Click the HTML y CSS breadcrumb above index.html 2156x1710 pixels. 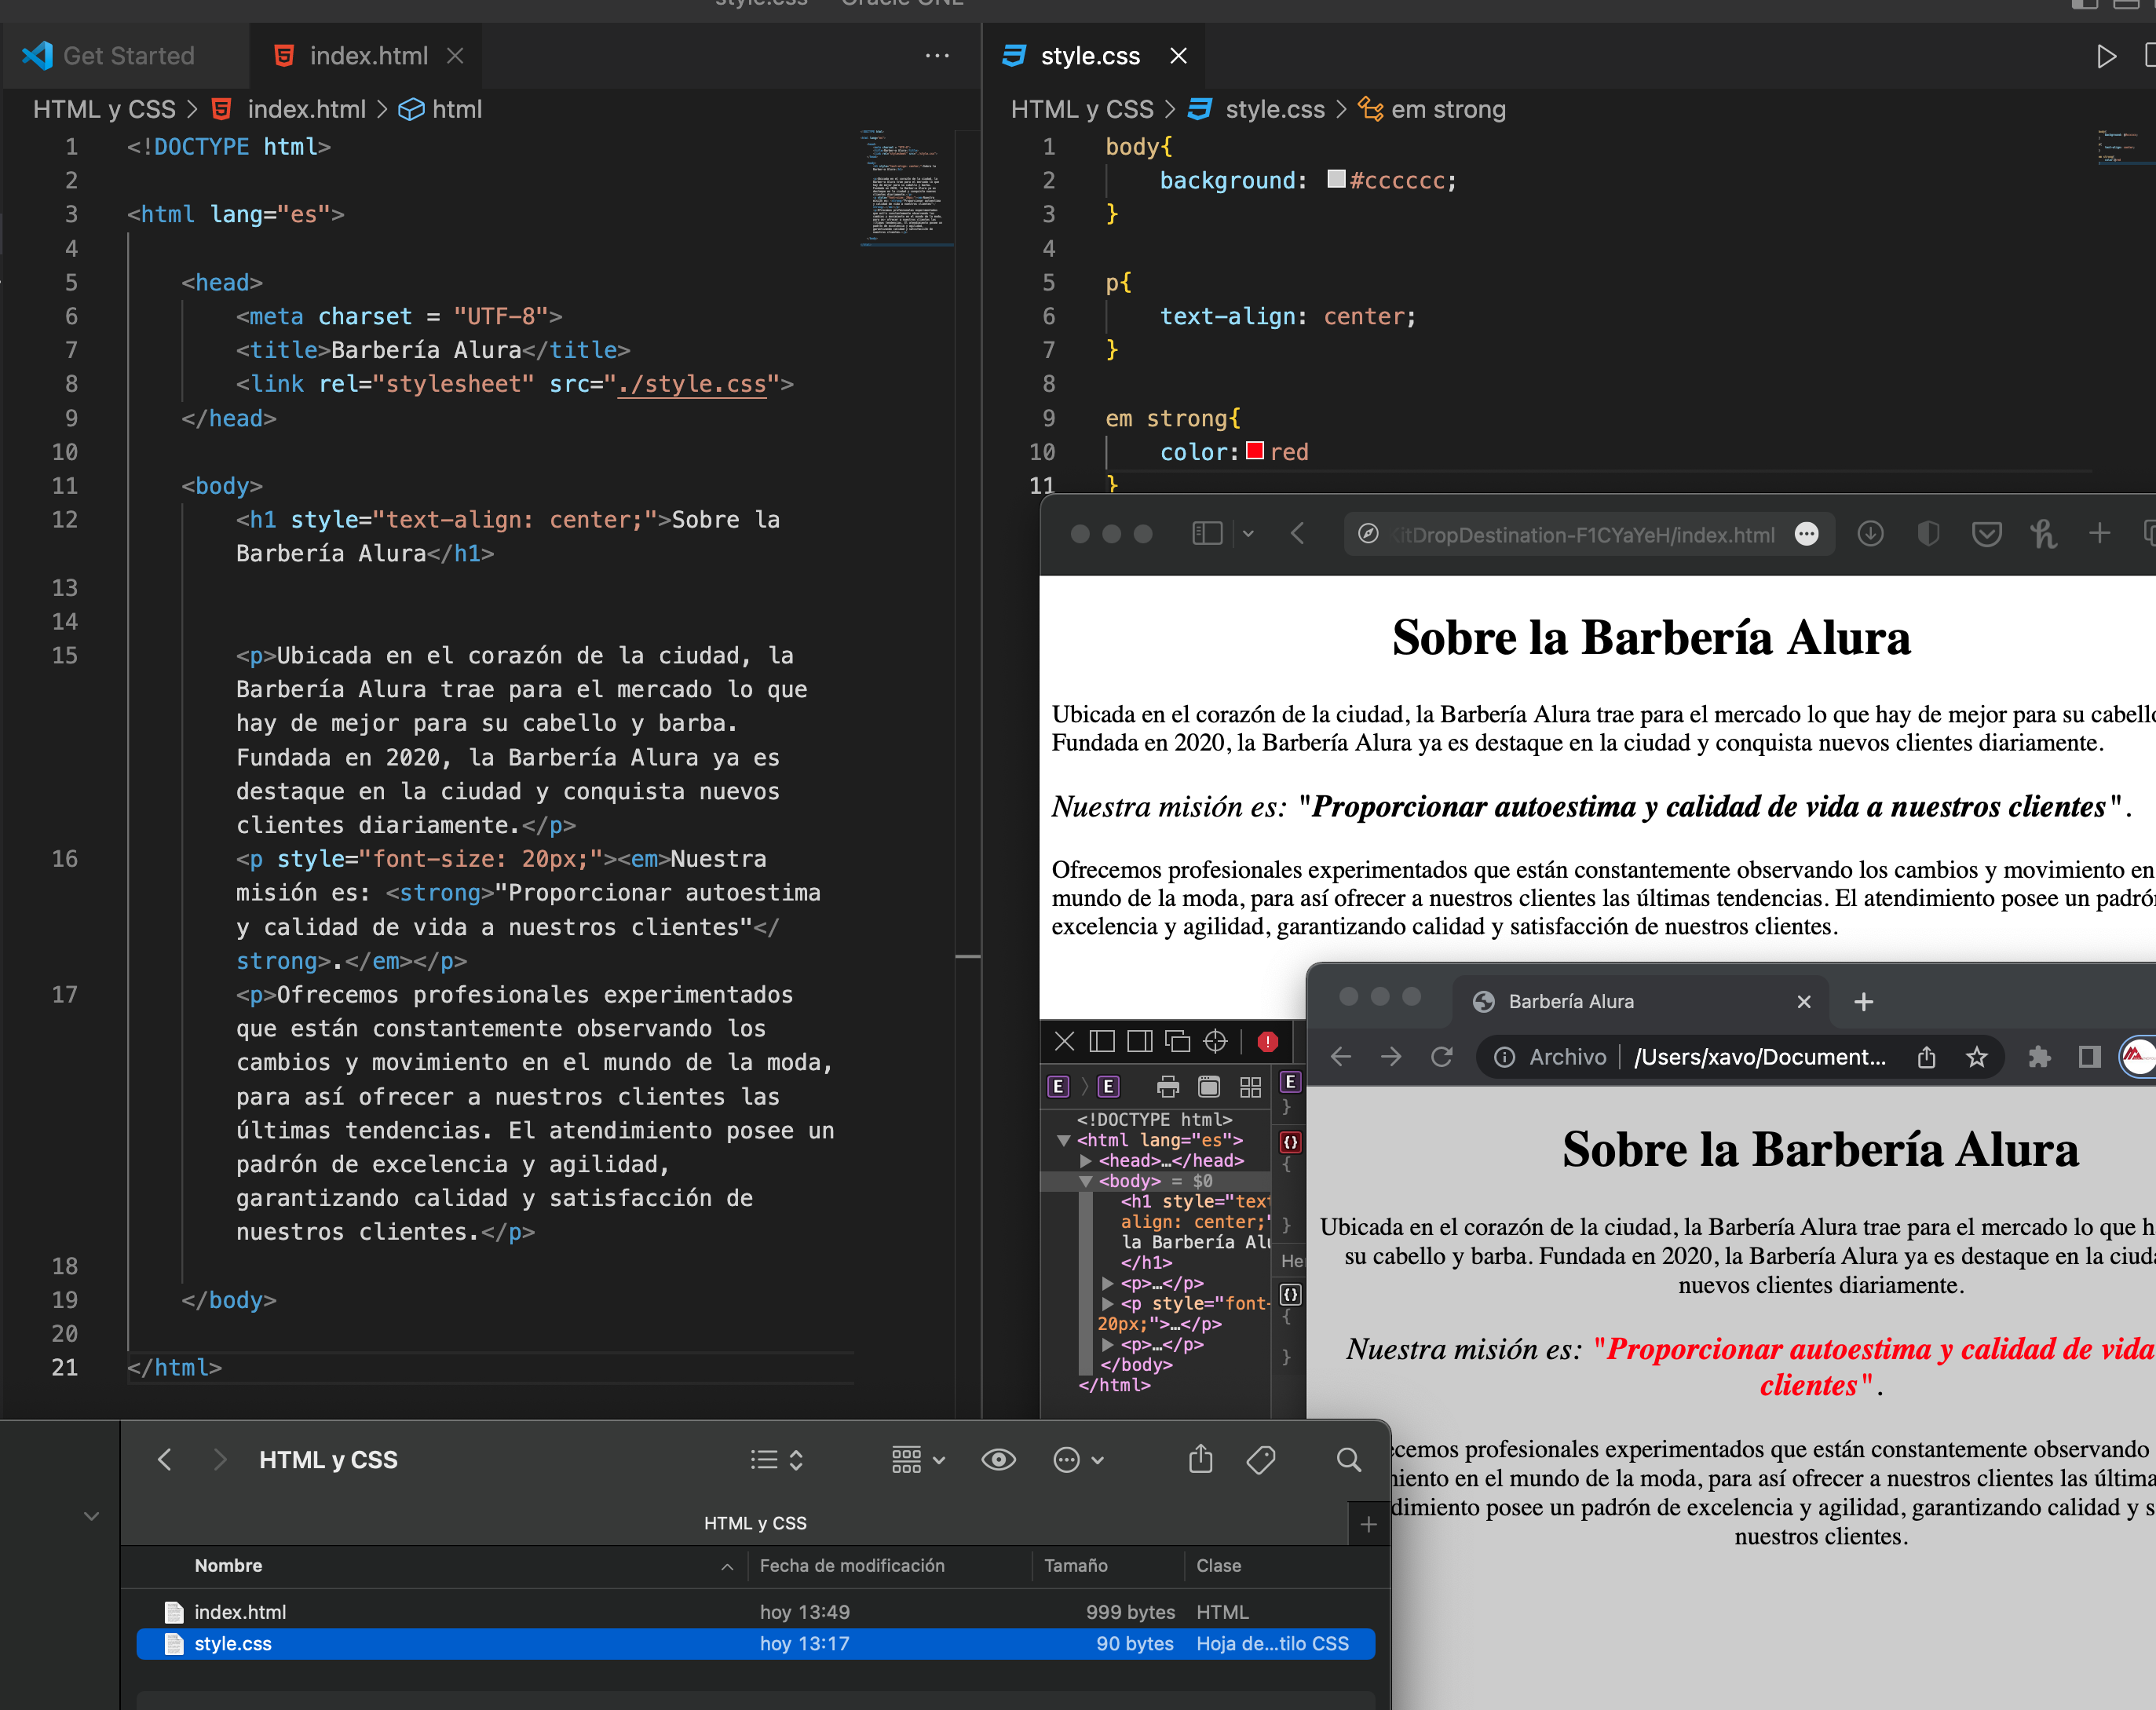pyautogui.click(x=104, y=109)
